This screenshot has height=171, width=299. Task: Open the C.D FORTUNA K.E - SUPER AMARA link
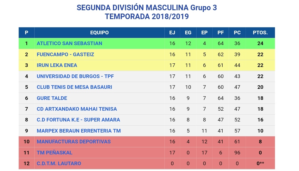click(x=78, y=120)
